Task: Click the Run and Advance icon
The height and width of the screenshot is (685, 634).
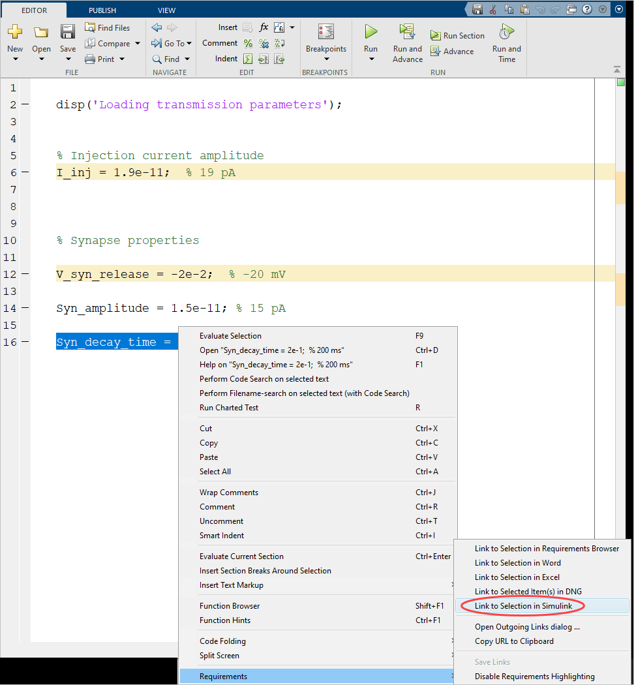Action: (408, 32)
